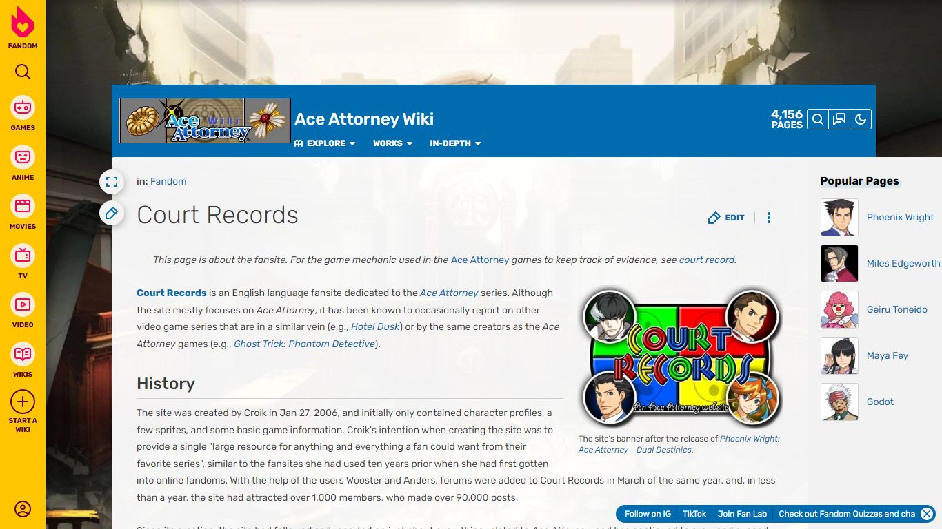Open the Fandom home logo
This screenshot has height=529, width=942.
23,28
